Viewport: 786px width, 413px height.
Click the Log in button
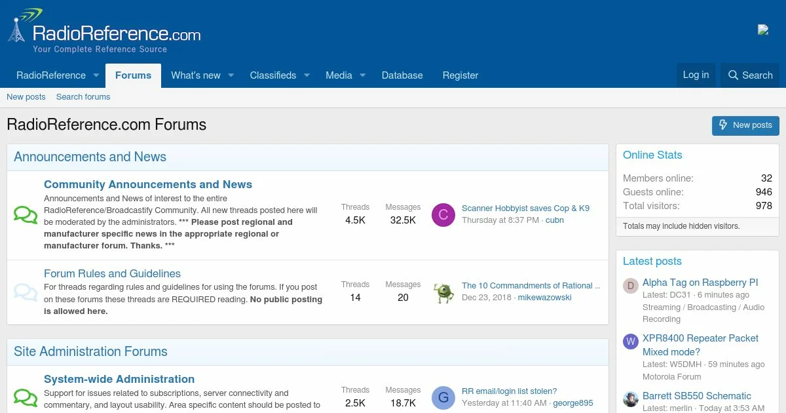tap(696, 75)
